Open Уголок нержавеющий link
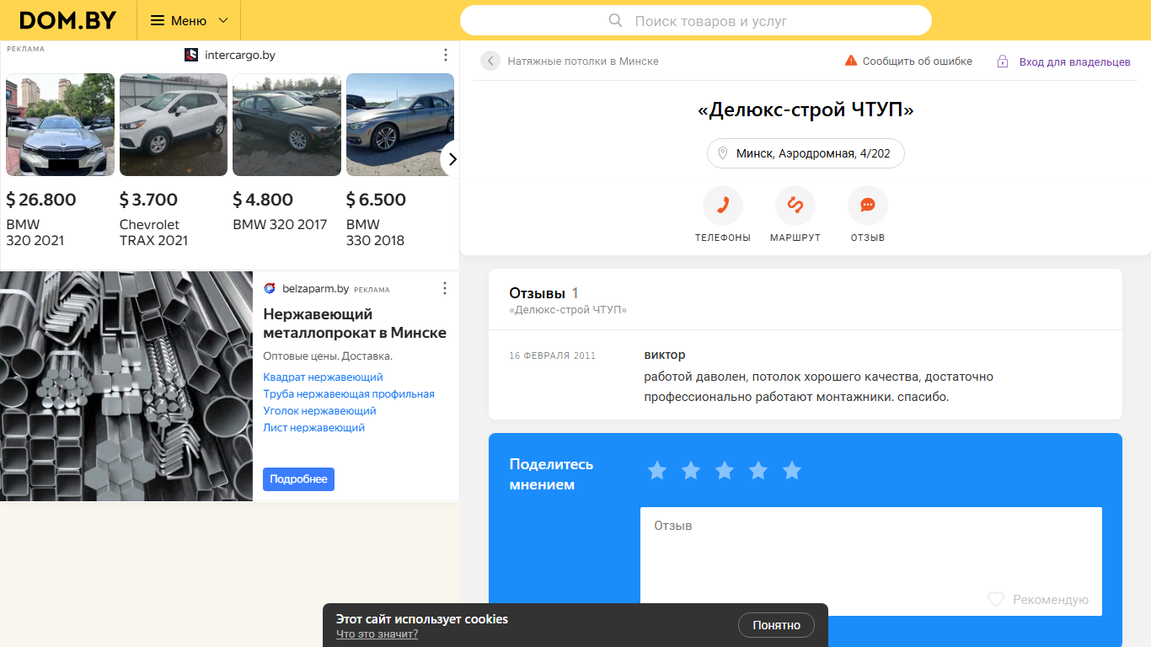This screenshot has width=1151, height=647. (320, 411)
